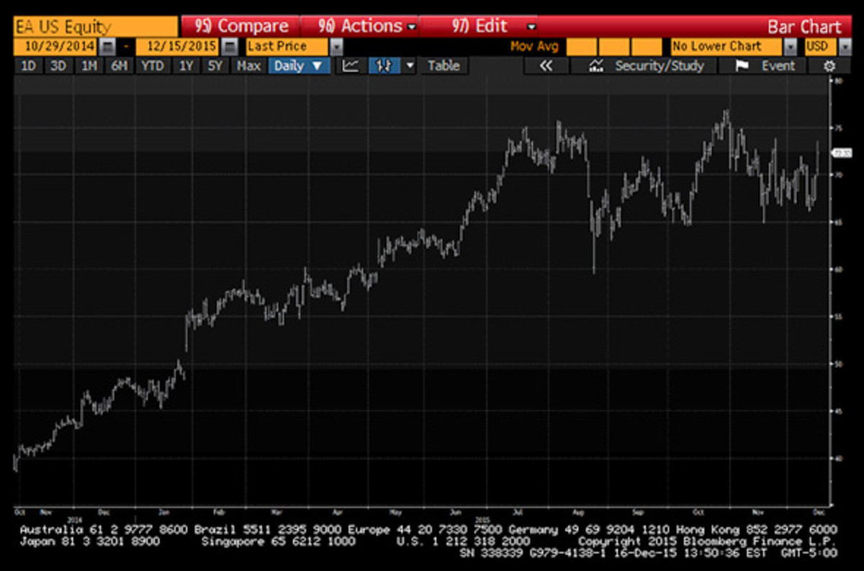Screen dimensions: 864x571
Task: Click the end date 12/15/2015 field
Action: [x=176, y=47]
